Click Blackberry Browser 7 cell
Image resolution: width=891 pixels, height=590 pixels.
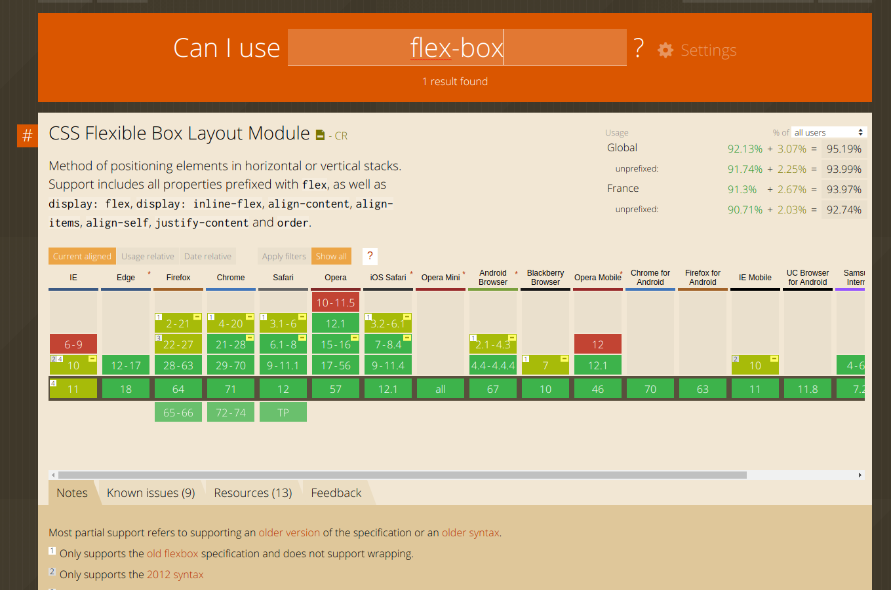click(545, 365)
